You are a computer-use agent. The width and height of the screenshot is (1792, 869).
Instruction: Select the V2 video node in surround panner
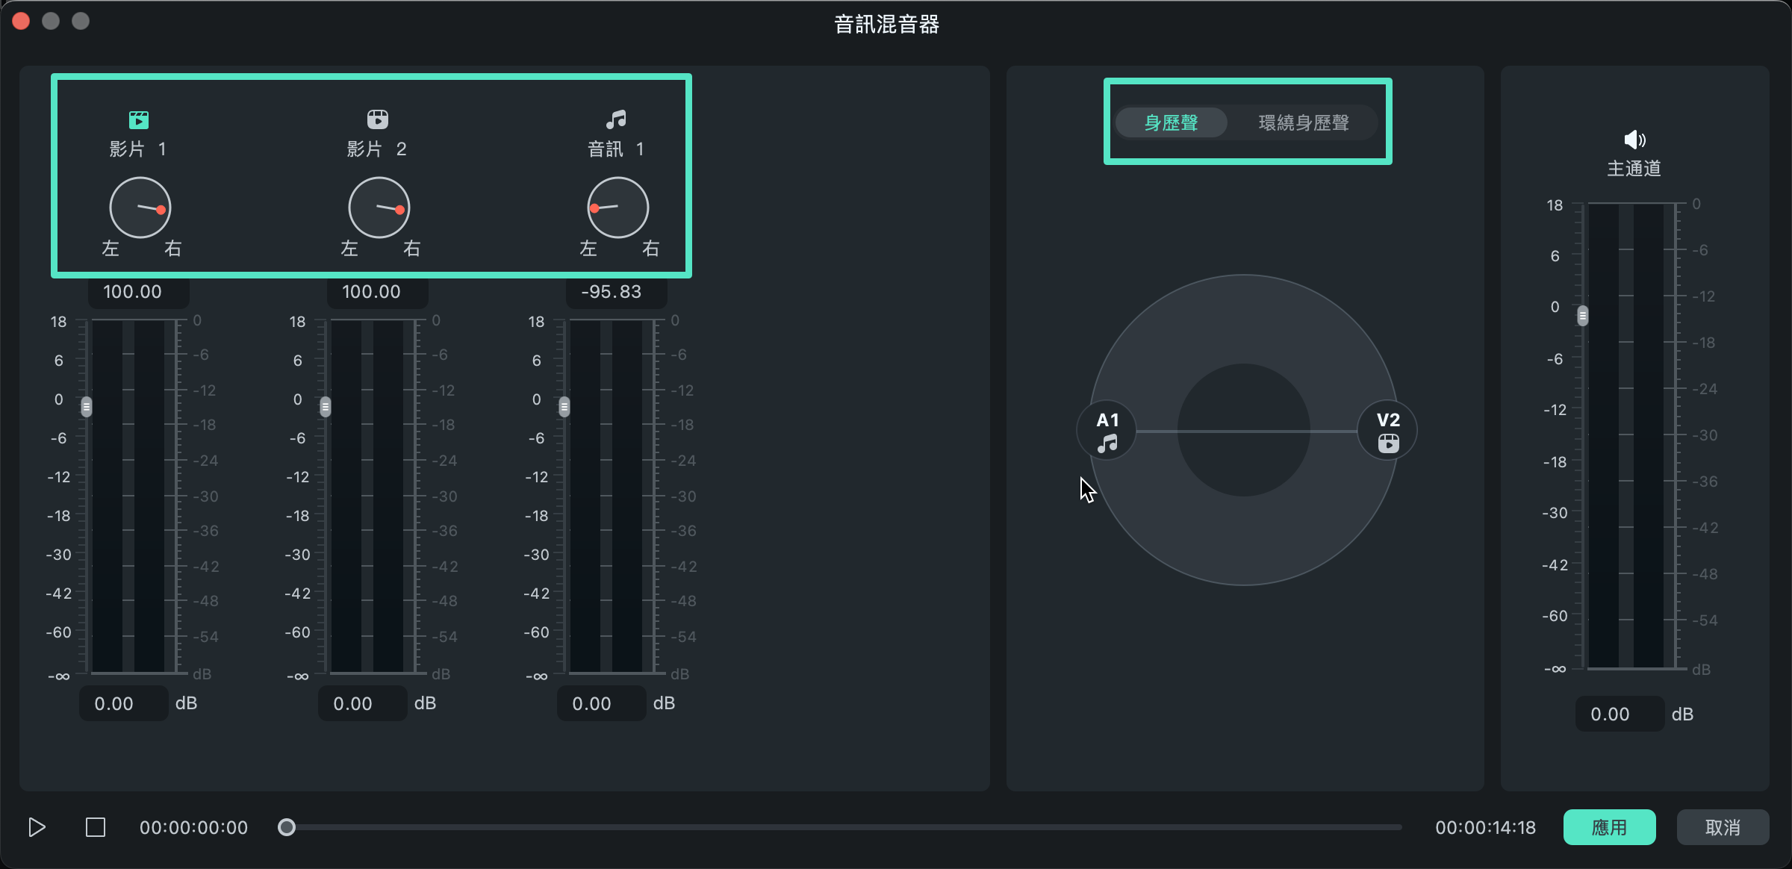(1388, 431)
